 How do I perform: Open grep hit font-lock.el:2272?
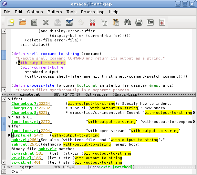point(32,122)
